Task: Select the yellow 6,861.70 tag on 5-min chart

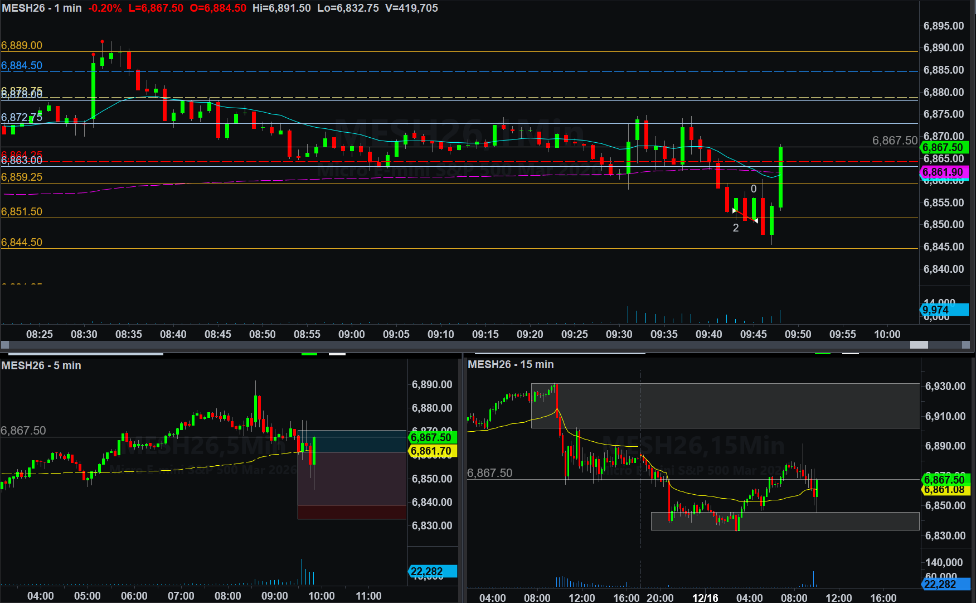Action: coord(433,451)
